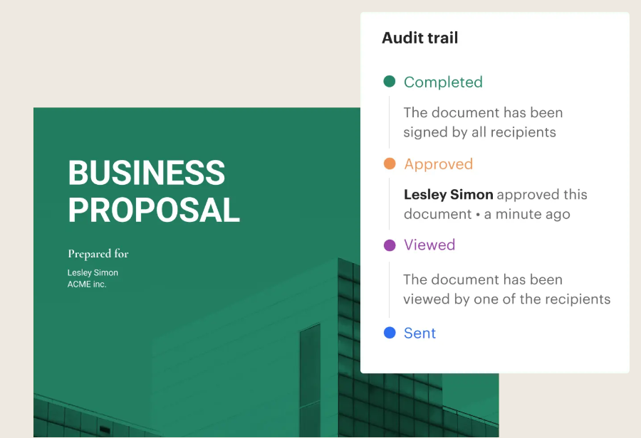Click bold Lesley Simon name in audit trail
This screenshot has height=438, width=641.
click(448, 194)
